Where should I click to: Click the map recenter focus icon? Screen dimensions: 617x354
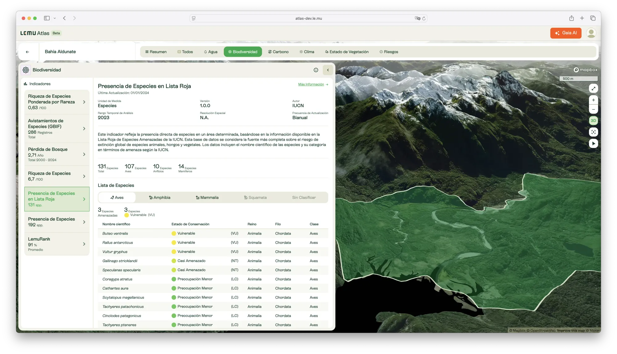tap(593, 132)
